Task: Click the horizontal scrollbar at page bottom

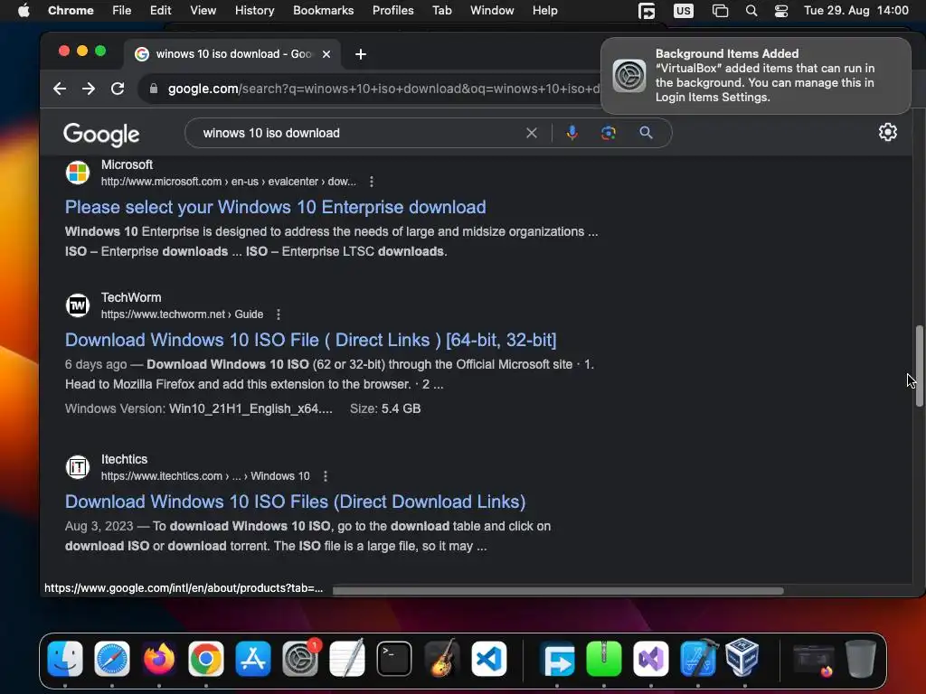Action: click(558, 591)
